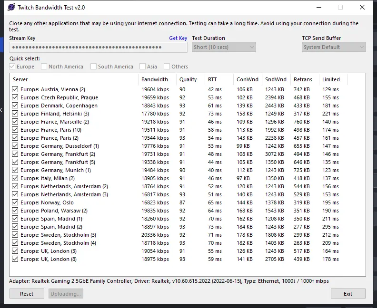Click the 760 KB Retrans value
Image resolution: width=377 pixels, height=308 pixels.
pos(301,122)
